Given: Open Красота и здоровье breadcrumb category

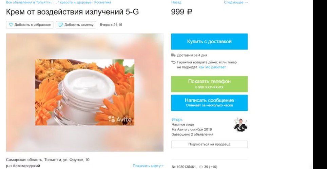Looking at the screenshot, I should coord(76,2).
